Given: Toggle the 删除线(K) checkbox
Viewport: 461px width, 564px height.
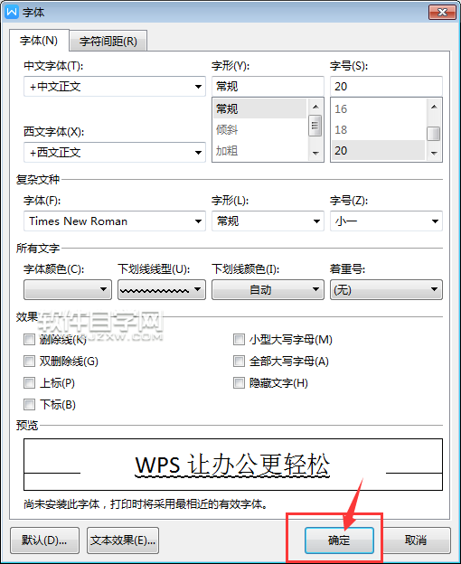Looking at the screenshot, I should coord(29,340).
